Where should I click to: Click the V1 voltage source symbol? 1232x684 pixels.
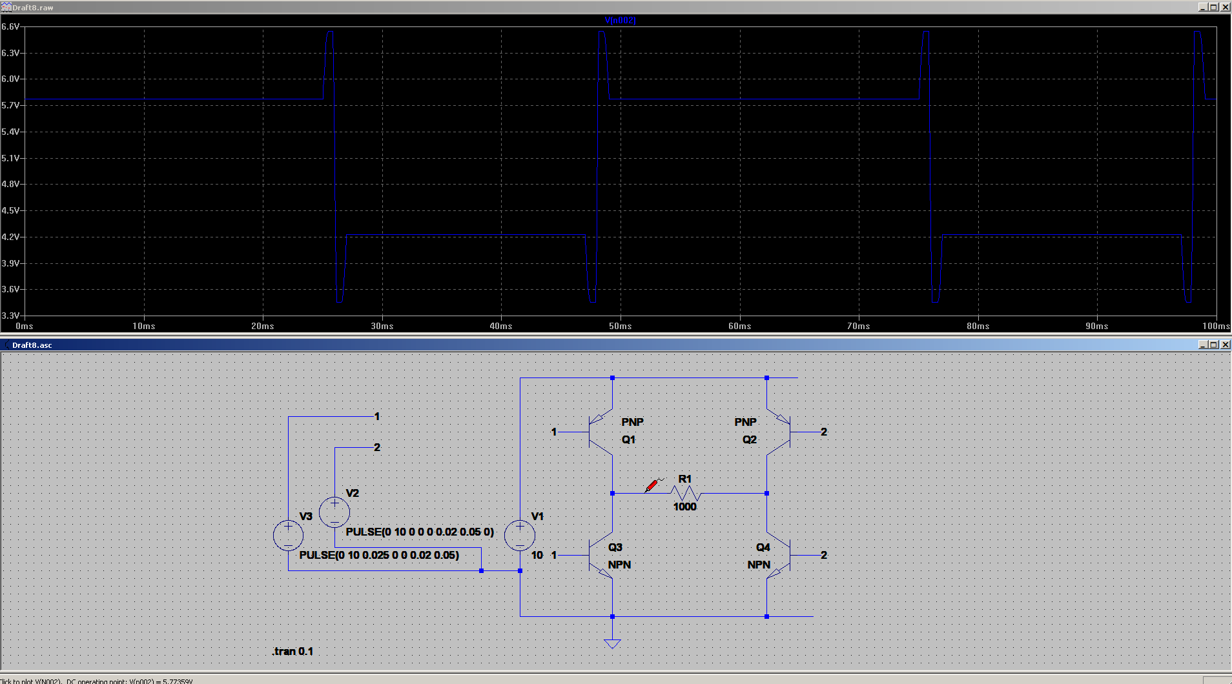[520, 536]
